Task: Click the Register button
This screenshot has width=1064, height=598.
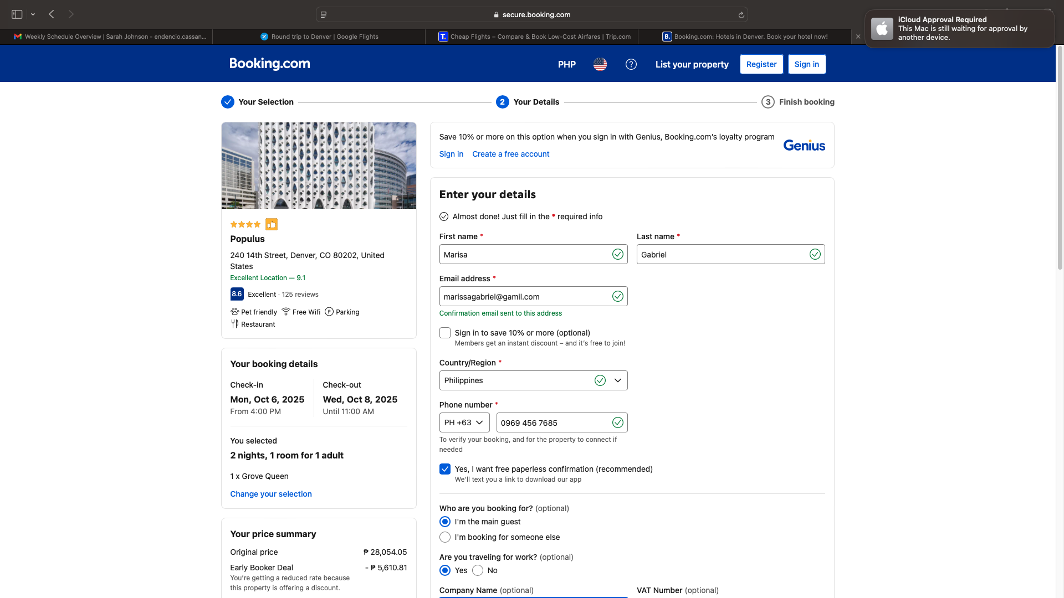Action: click(761, 64)
